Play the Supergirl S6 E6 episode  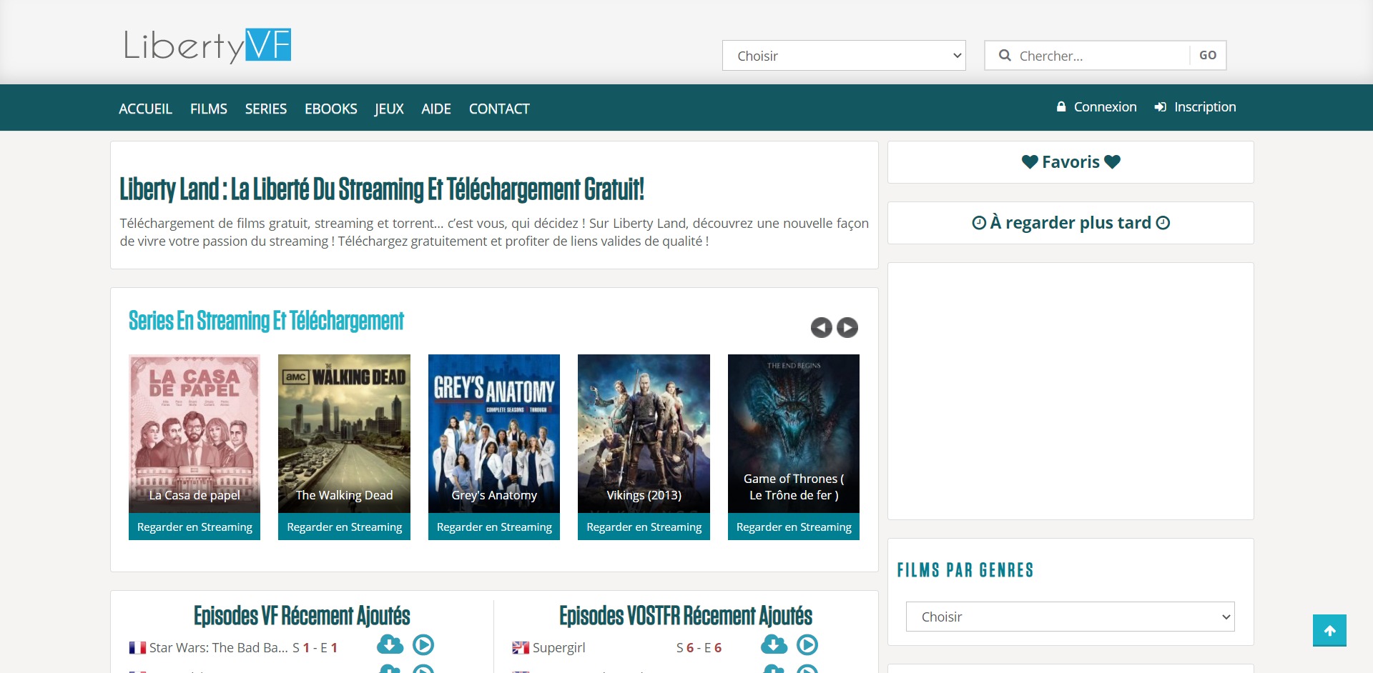click(x=807, y=645)
